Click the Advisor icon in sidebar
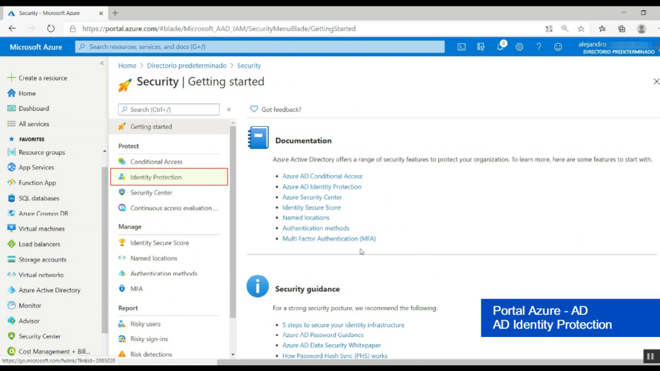This screenshot has width=660, height=371. click(12, 321)
